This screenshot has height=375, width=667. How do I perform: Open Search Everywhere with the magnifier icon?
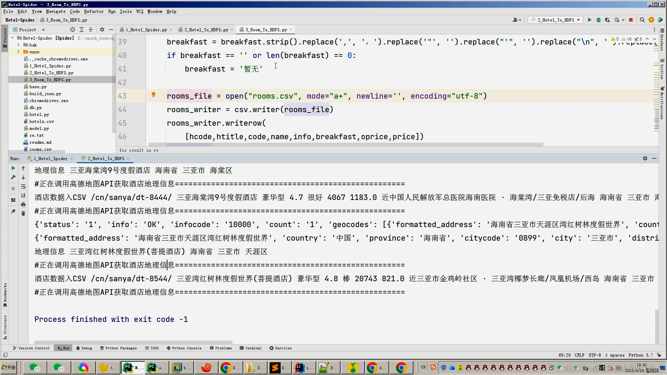click(642, 20)
